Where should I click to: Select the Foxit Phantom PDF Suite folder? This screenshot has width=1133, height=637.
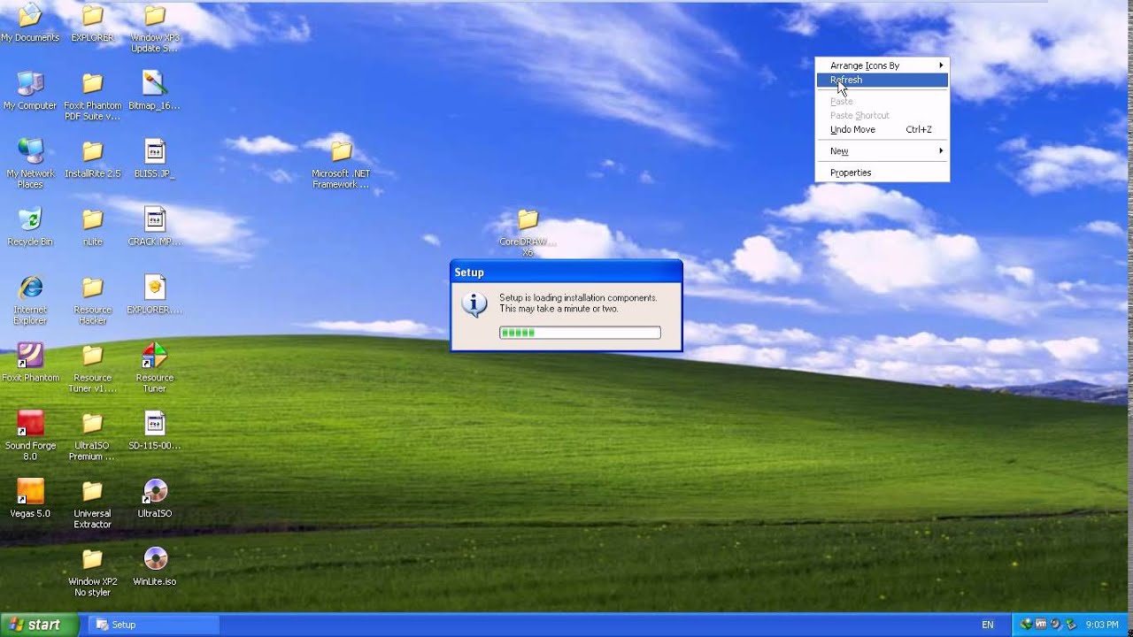tap(92, 83)
